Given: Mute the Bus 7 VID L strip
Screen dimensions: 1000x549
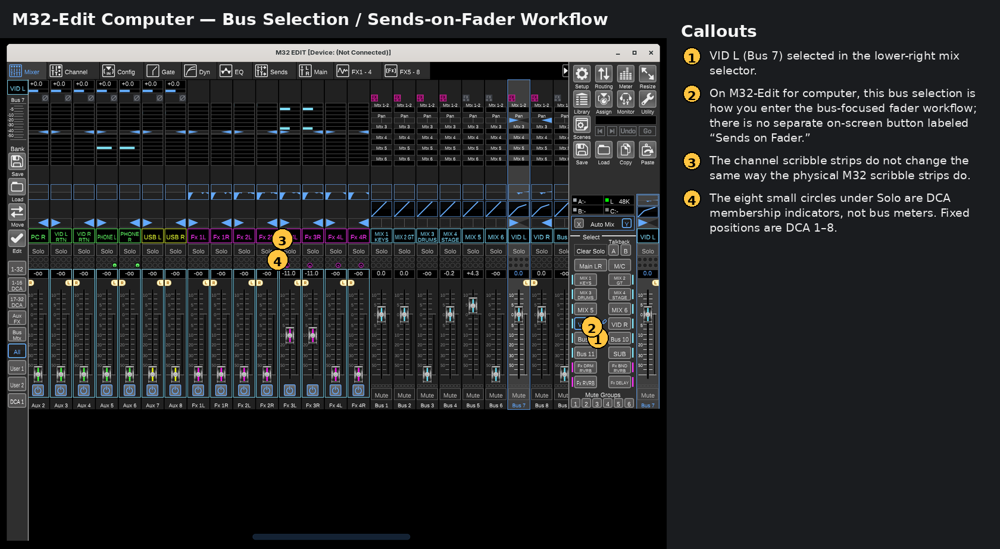Looking at the screenshot, I should point(518,395).
